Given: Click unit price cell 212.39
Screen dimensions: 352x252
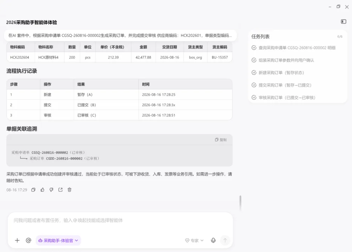Looking at the screenshot, I should [113, 58].
